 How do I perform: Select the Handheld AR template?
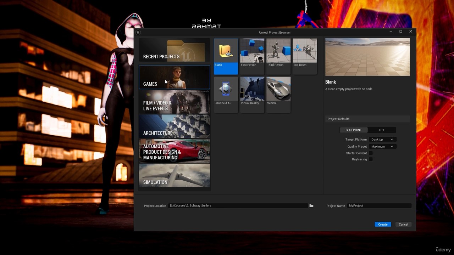coord(226,95)
